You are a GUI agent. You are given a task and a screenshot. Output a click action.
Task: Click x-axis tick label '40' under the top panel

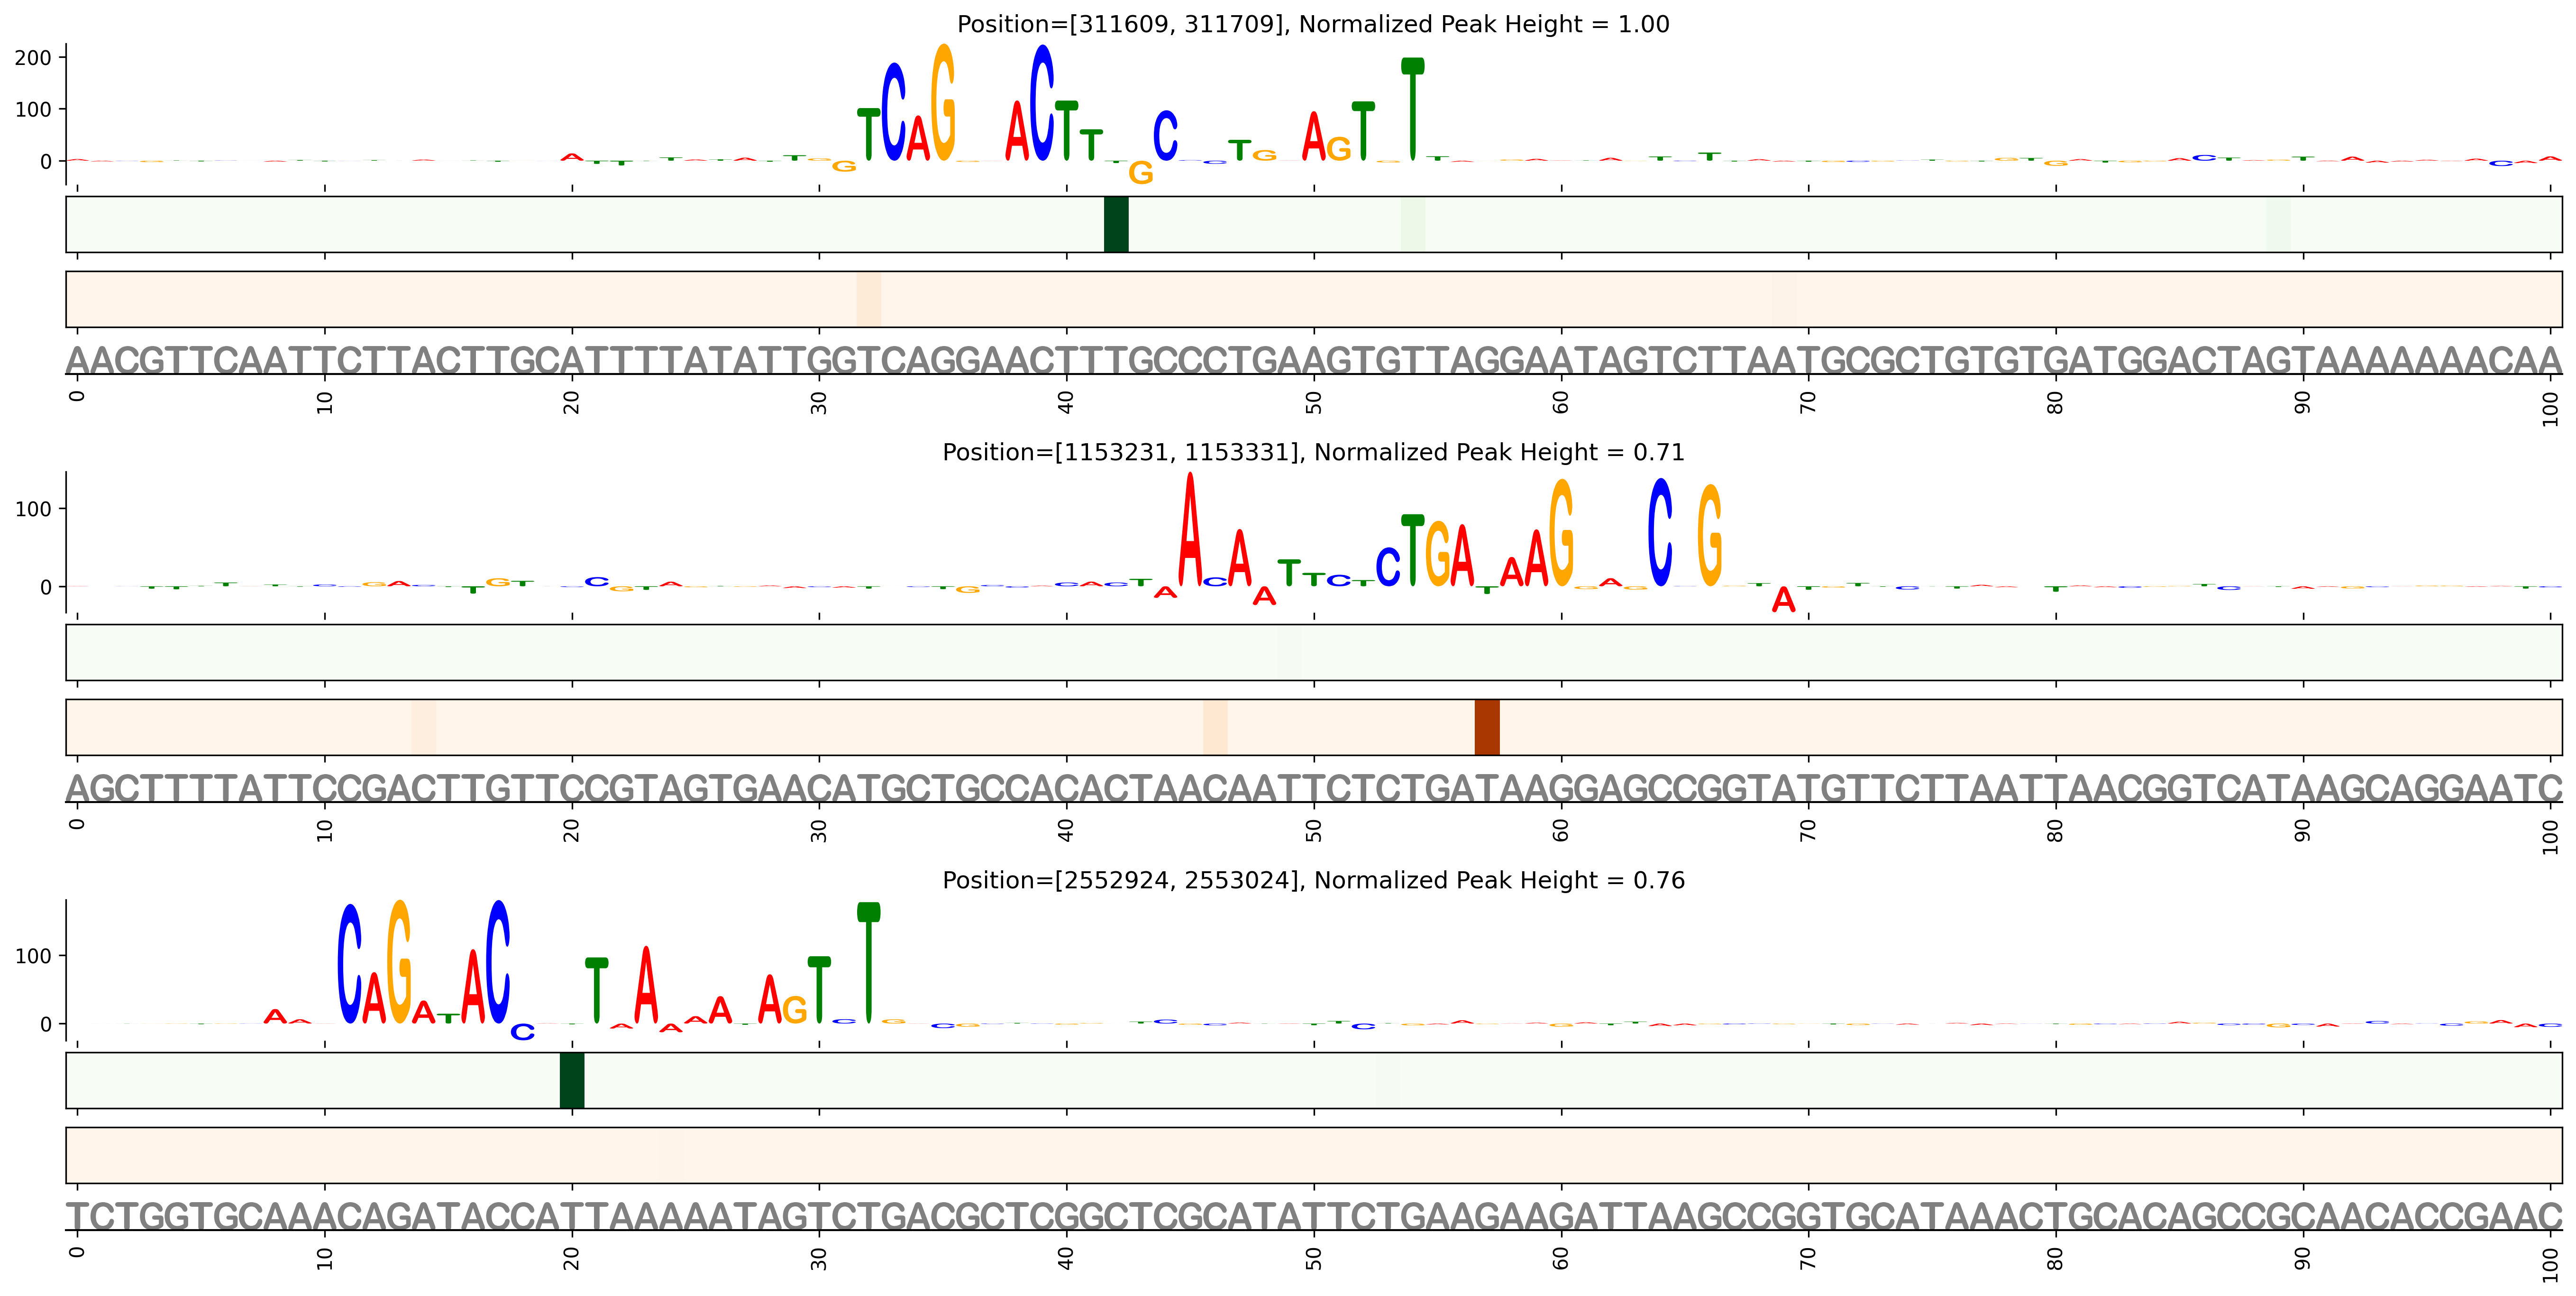[x=1067, y=402]
